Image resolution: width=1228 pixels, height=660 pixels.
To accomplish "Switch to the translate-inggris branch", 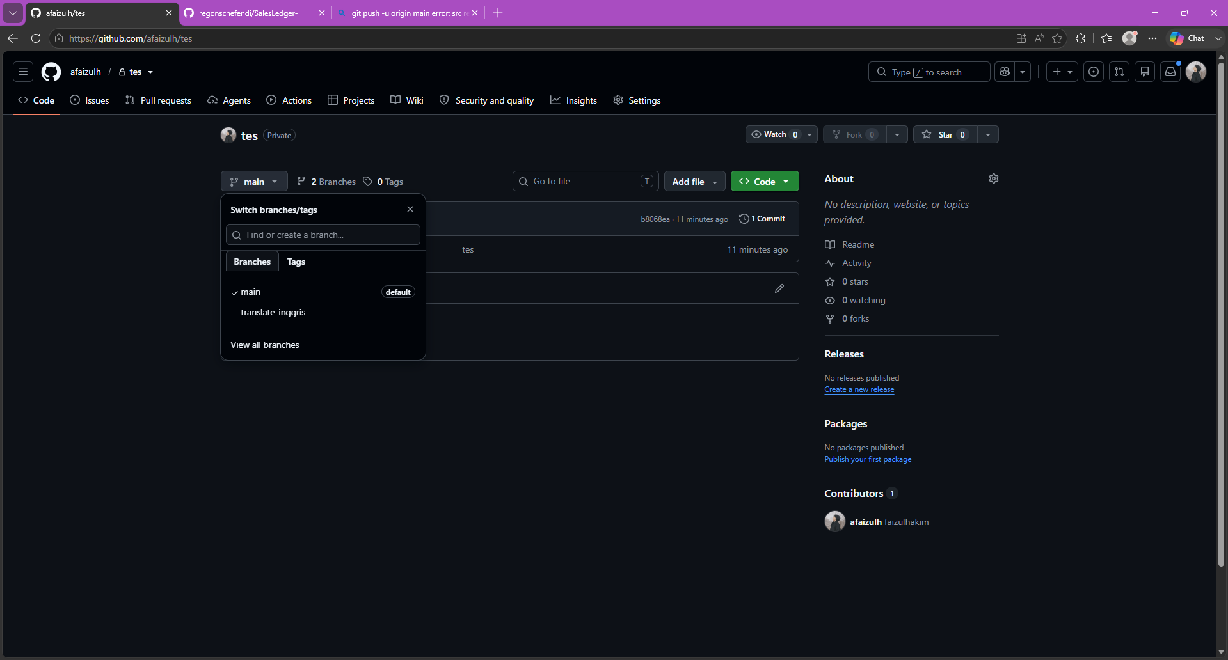I will (323, 312).
